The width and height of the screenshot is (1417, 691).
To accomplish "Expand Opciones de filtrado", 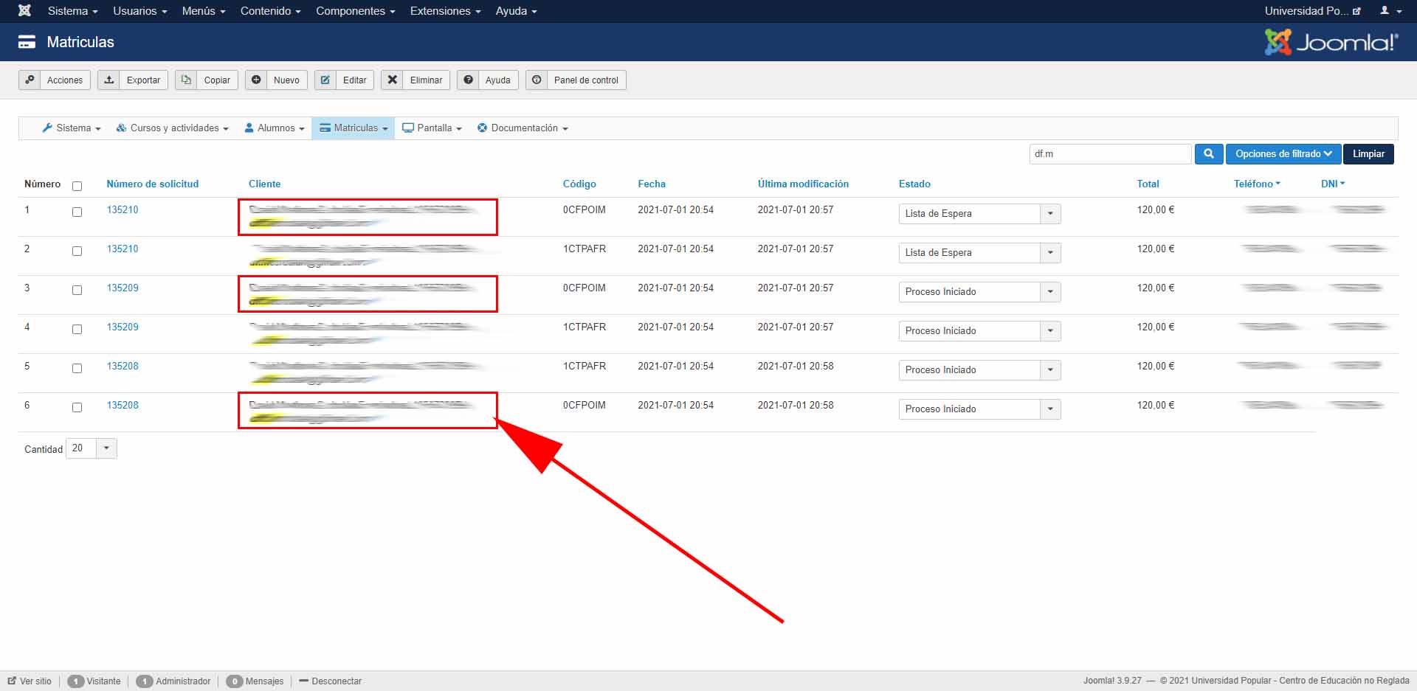I will pos(1283,154).
